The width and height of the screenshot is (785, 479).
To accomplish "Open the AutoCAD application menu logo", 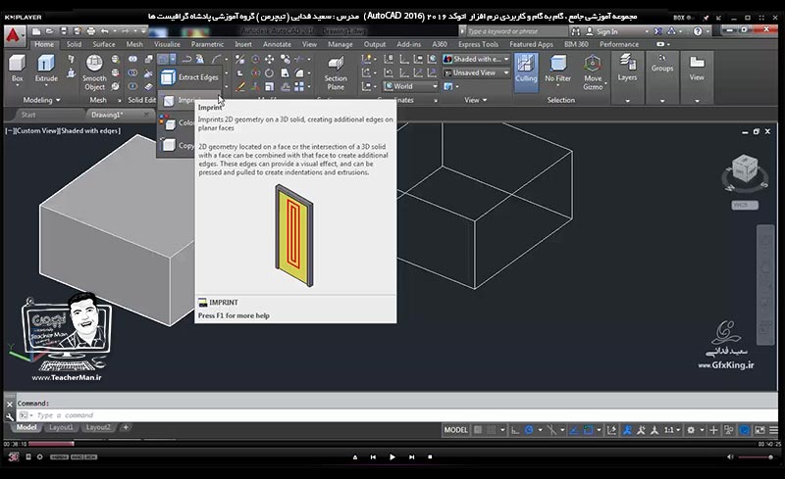I will pyautogui.click(x=13, y=35).
